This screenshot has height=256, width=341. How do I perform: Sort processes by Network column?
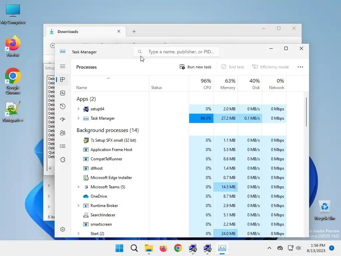(x=274, y=84)
